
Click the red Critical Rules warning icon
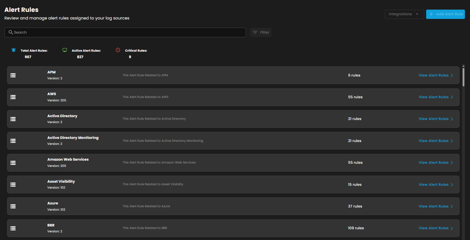pos(118,50)
